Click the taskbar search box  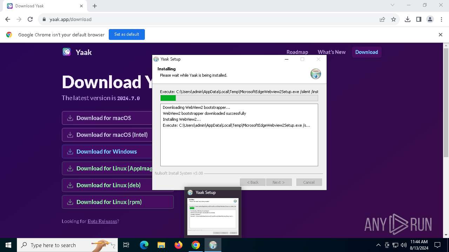click(x=67, y=245)
